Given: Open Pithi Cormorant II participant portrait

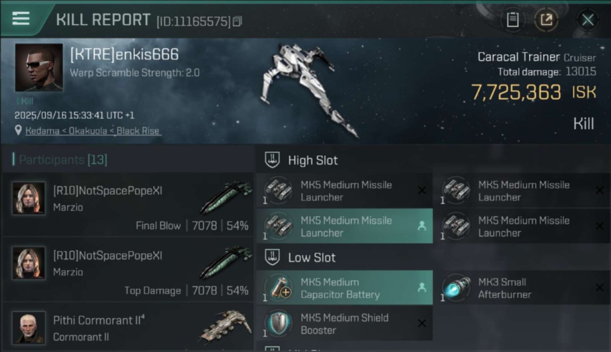Looking at the screenshot, I should pos(29,327).
